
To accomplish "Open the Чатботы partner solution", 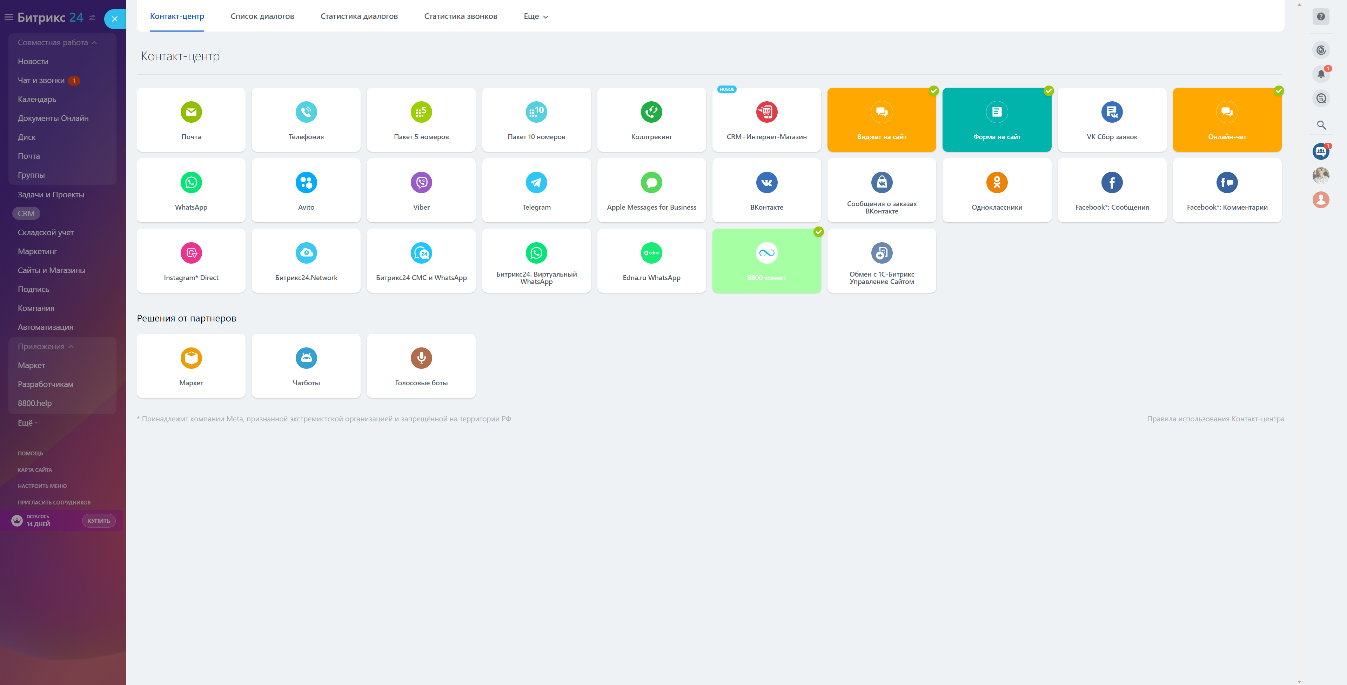I will [306, 366].
